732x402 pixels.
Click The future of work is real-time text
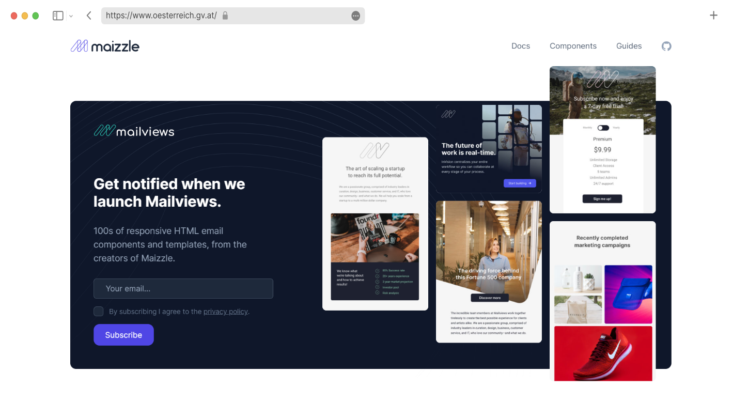click(469, 149)
